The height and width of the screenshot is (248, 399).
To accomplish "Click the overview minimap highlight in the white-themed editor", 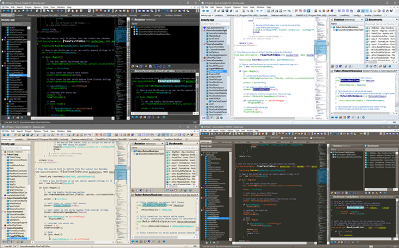I will coord(320,47).
